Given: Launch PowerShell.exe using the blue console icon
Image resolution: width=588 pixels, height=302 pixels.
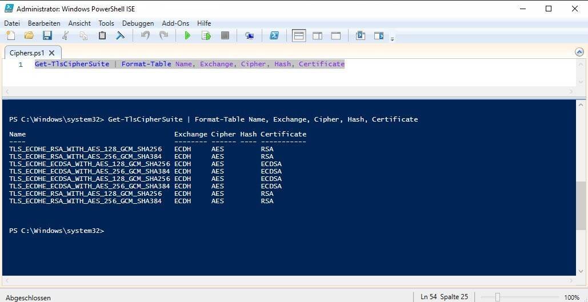Looking at the screenshot, I should [274, 35].
